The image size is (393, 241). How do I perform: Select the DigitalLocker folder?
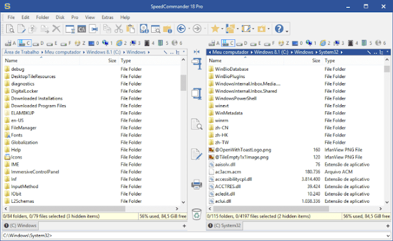pos(25,91)
